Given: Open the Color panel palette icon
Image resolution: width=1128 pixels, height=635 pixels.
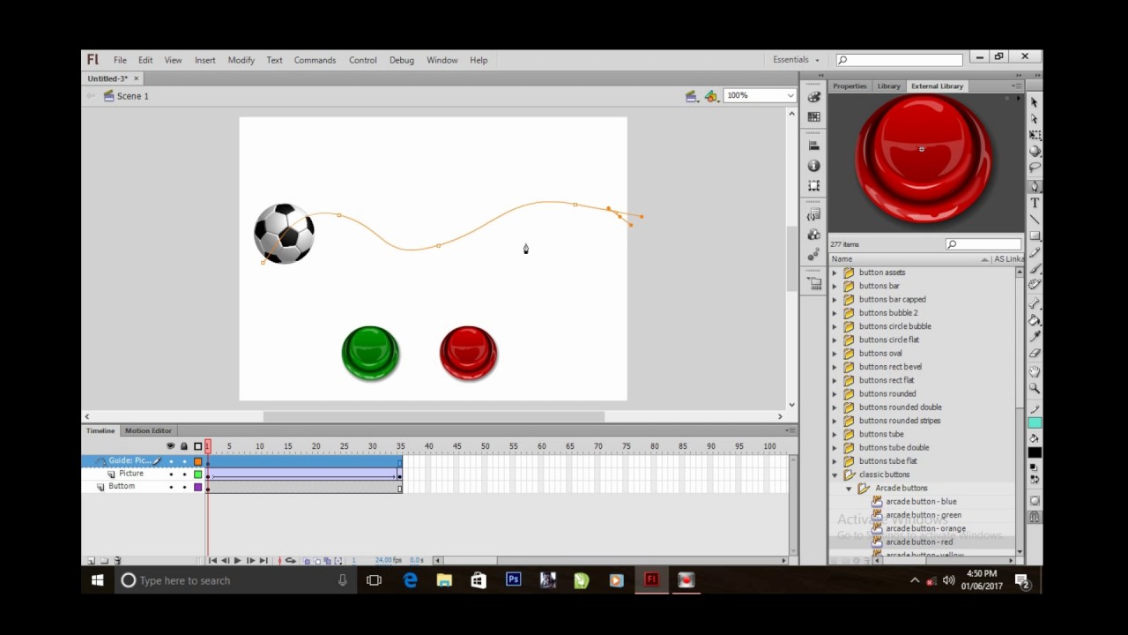Looking at the screenshot, I should [x=813, y=97].
